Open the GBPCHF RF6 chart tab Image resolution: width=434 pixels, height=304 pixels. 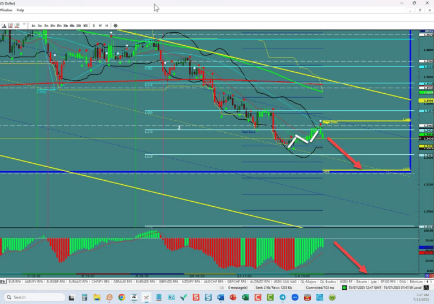click(x=236, y=281)
